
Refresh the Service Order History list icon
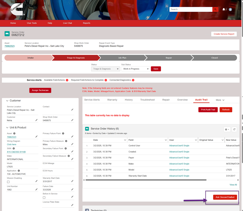tap(234, 129)
